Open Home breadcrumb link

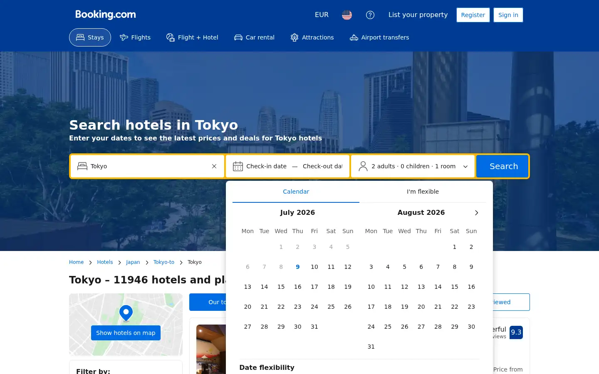point(76,262)
